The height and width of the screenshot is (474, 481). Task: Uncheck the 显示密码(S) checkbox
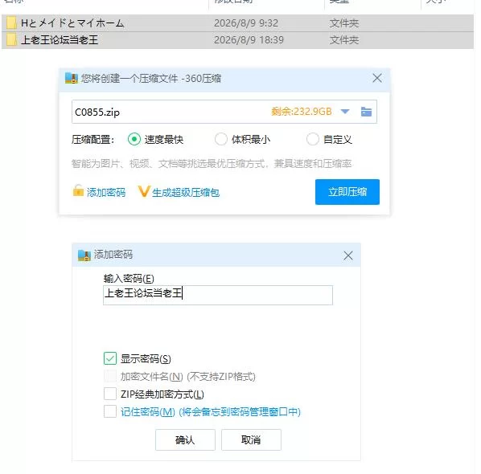[110, 358]
